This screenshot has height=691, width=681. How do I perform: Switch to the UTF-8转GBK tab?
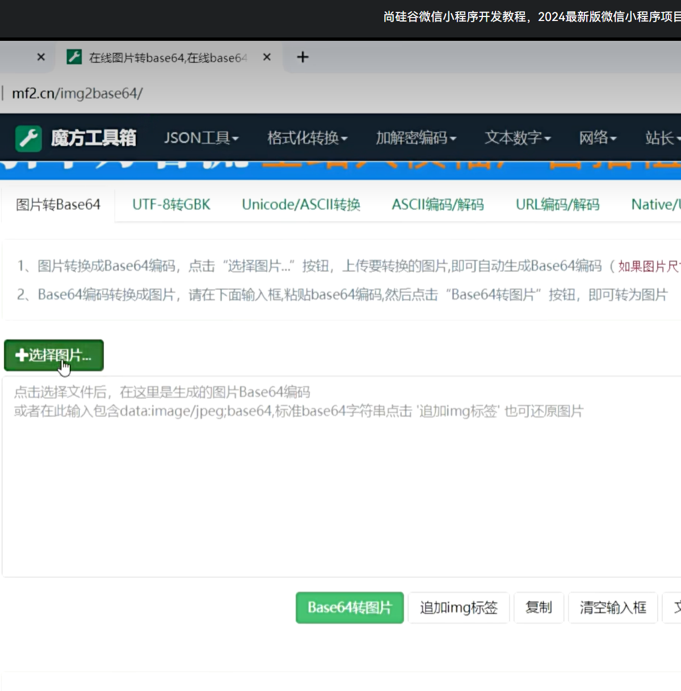tap(171, 205)
